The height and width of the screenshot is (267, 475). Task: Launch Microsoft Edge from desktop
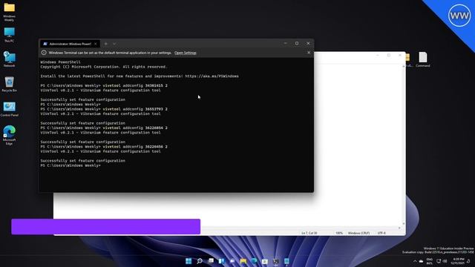click(x=9, y=135)
